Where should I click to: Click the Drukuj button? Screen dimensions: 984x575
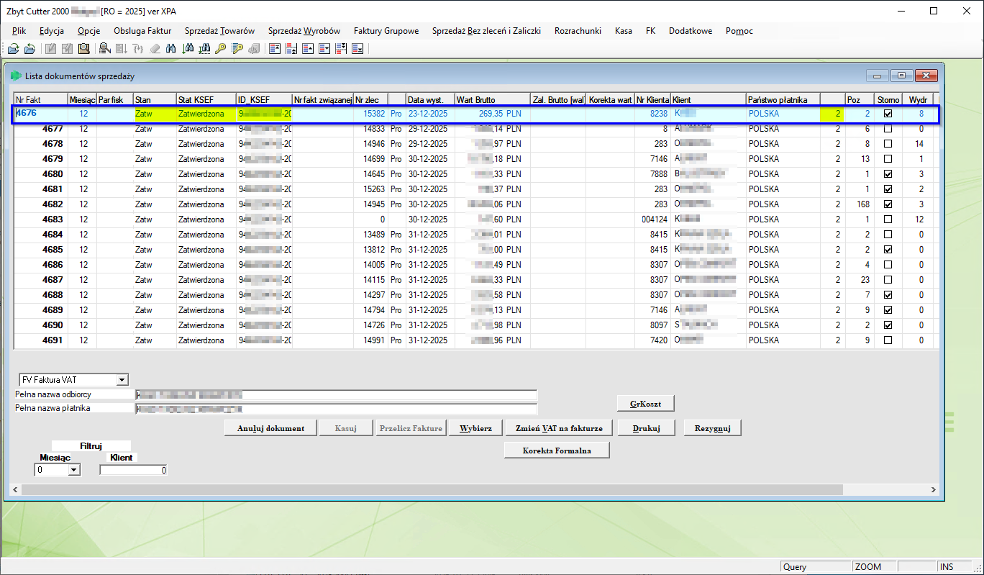[x=647, y=428]
